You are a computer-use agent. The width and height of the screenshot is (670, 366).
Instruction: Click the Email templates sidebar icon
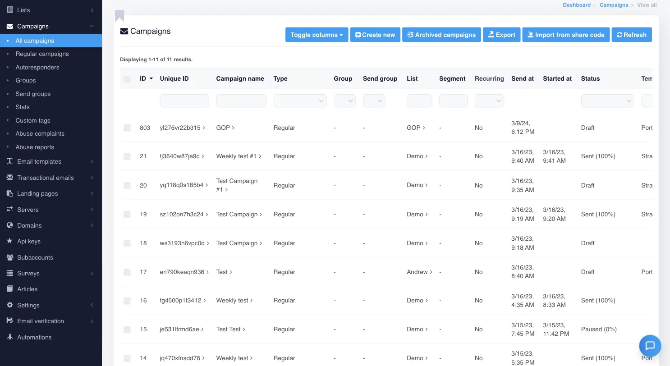[10, 161]
